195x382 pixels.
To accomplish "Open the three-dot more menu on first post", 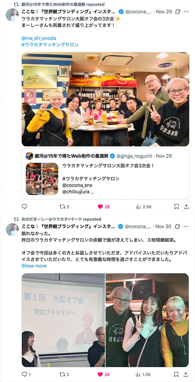I will click(x=186, y=12).
